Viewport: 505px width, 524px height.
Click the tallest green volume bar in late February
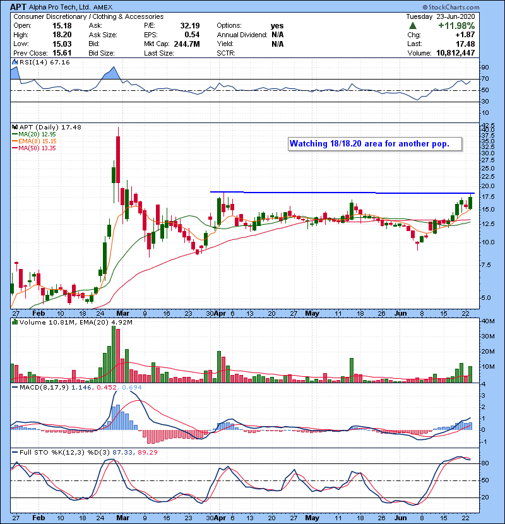[x=114, y=354]
